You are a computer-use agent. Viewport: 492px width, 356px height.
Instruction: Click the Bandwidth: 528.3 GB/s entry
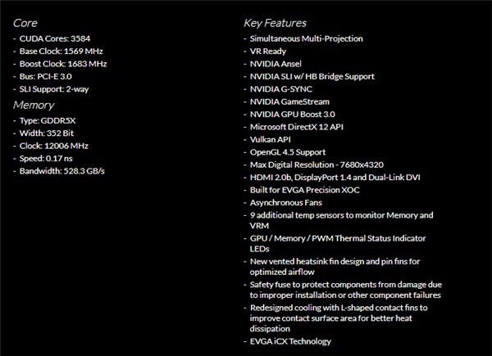click(62, 170)
